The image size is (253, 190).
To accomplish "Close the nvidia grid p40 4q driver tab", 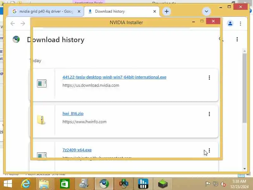I will pyautogui.click(x=79, y=11).
